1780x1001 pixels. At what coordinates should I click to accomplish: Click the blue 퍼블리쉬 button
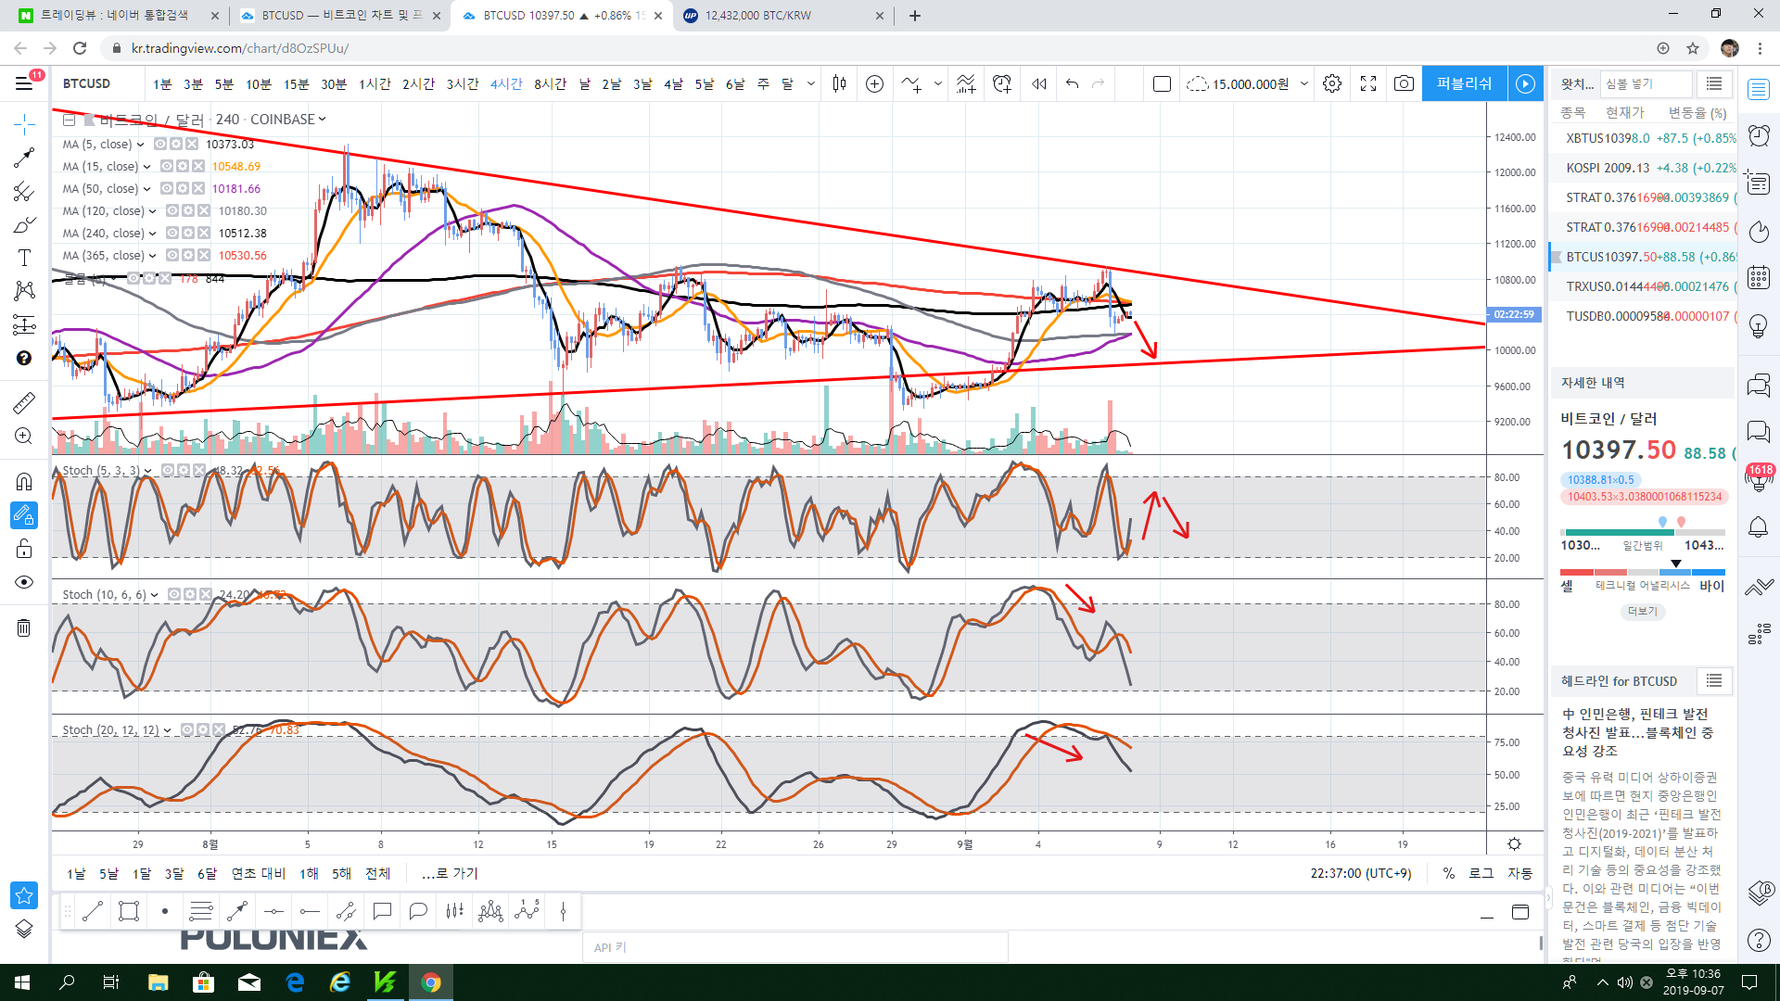pyautogui.click(x=1464, y=83)
